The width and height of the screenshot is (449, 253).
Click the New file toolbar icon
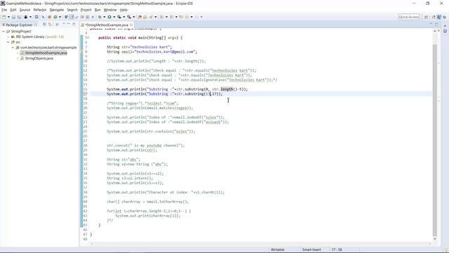point(4,17)
